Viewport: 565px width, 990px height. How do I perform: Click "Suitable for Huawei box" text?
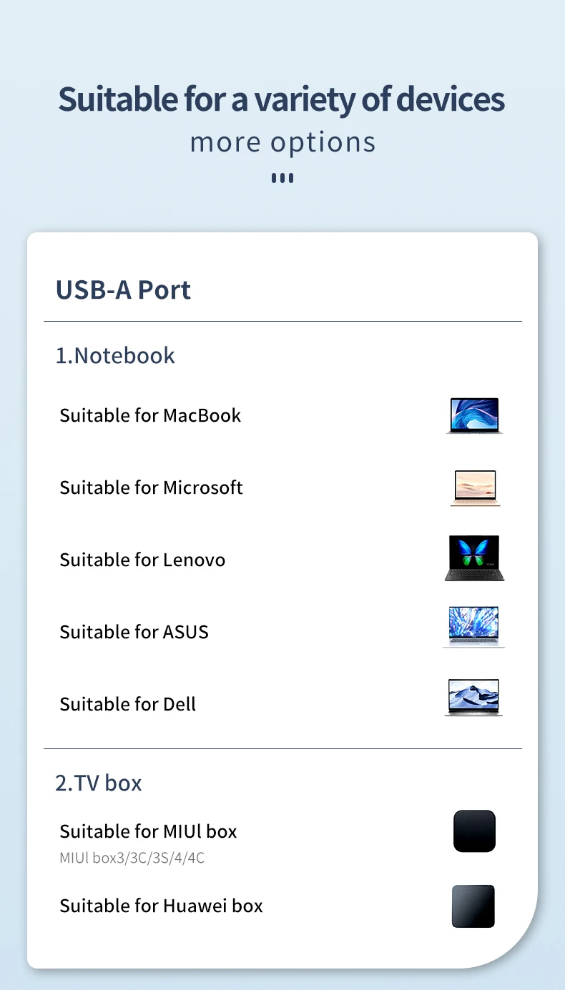click(161, 906)
